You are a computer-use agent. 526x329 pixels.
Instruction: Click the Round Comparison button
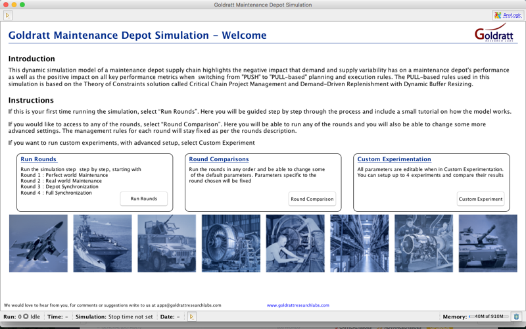[x=312, y=199]
